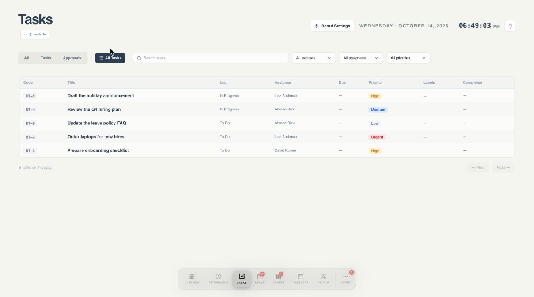Open task Review the Q4 hiring plan

(94, 109)
